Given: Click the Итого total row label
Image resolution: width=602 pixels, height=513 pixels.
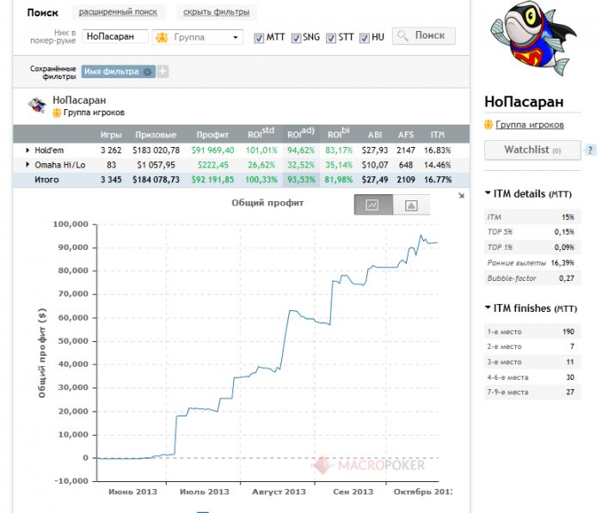Looking at the screenshot, I should 46,180.
